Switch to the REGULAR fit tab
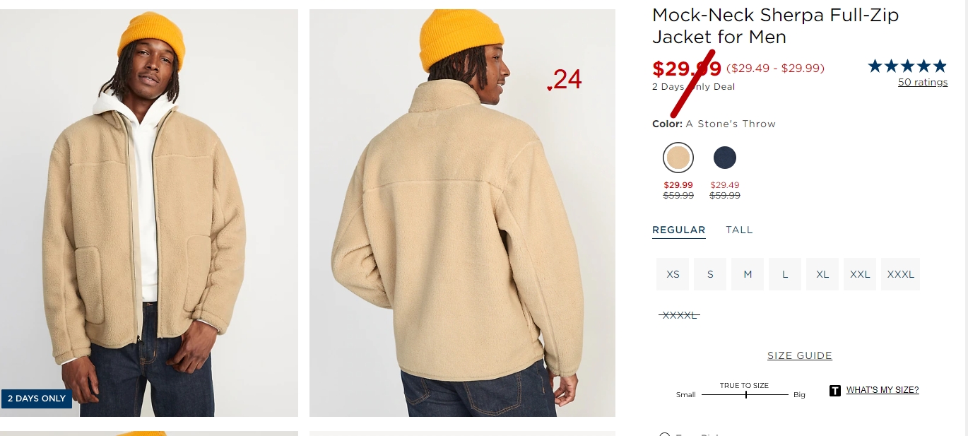 click(x=679, y=230)
